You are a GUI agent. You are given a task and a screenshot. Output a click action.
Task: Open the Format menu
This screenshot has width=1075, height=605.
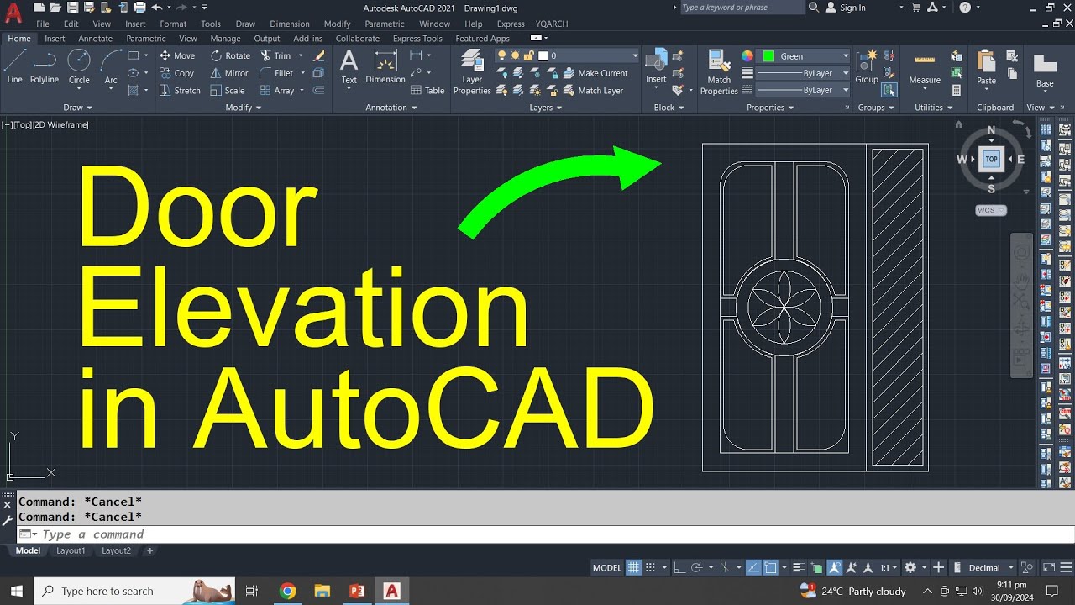coord(173,24)
